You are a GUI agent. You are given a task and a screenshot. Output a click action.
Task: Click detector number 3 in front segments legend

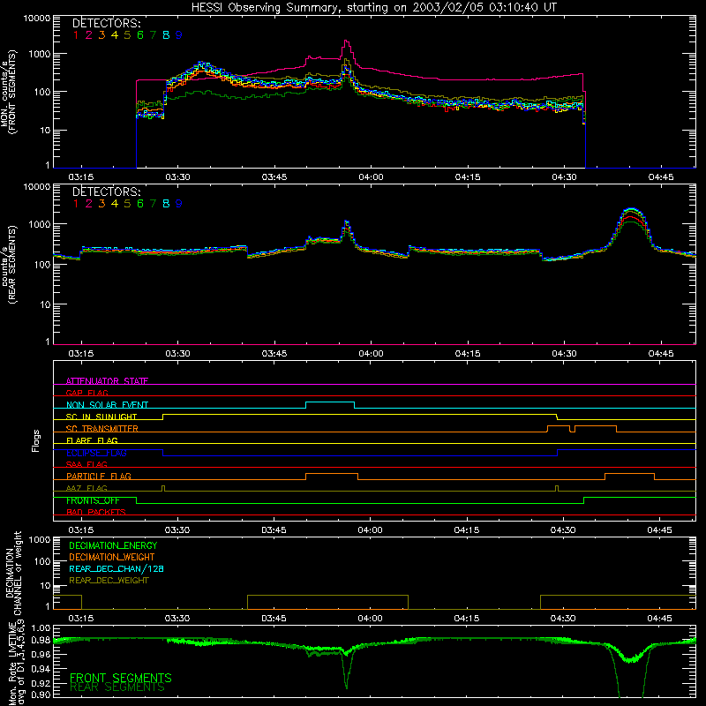point(101,35)
